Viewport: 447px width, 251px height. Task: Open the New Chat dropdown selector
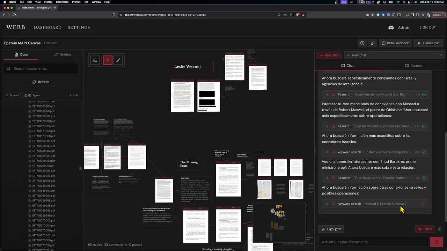[x=394, y=55]
